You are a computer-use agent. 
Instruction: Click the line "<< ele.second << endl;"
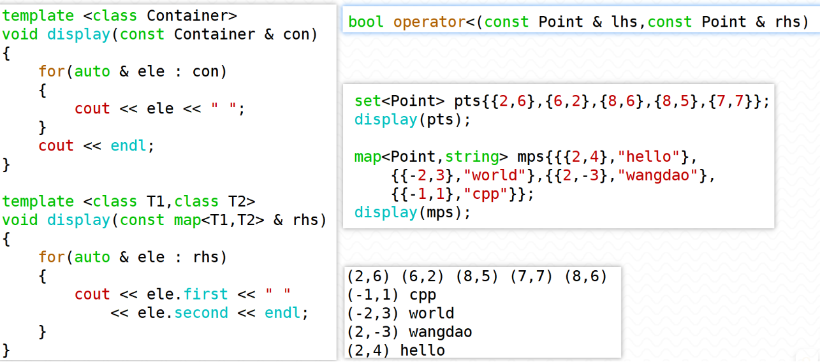click(x=210, y=313)
